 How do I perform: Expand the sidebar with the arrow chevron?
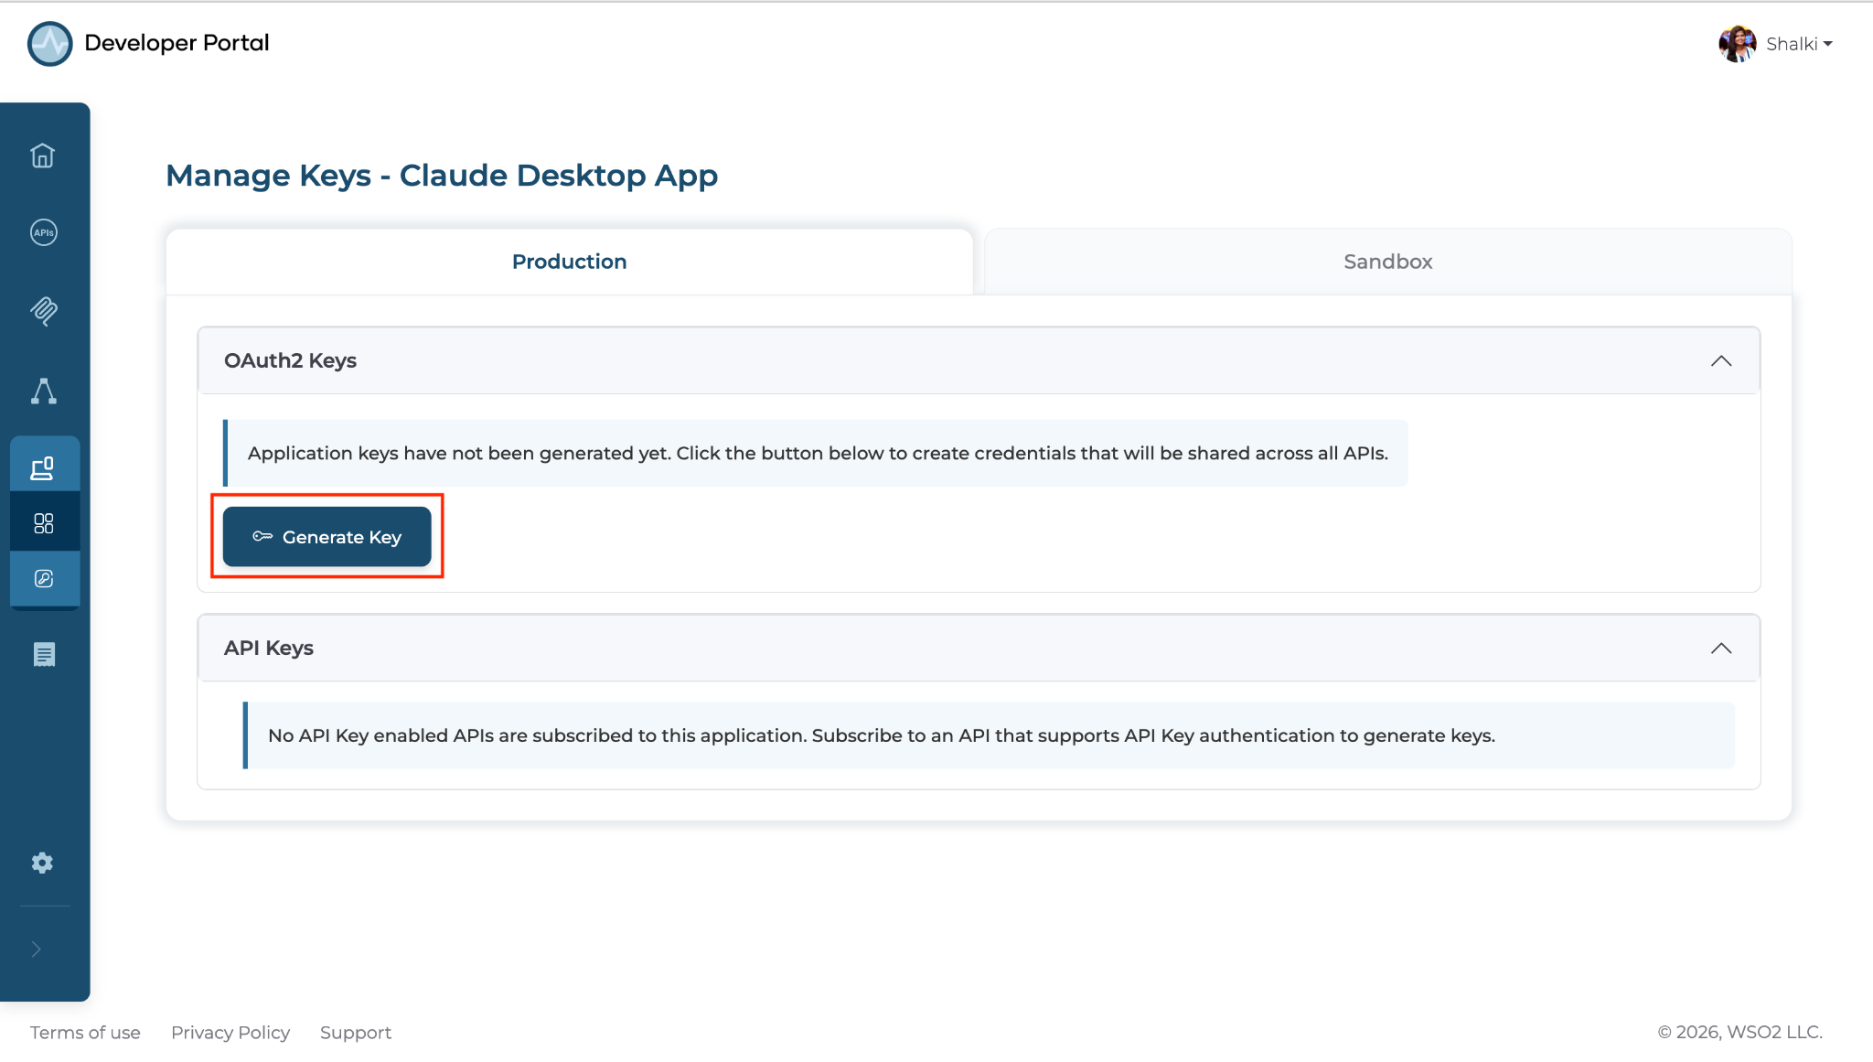pos(37,949)
